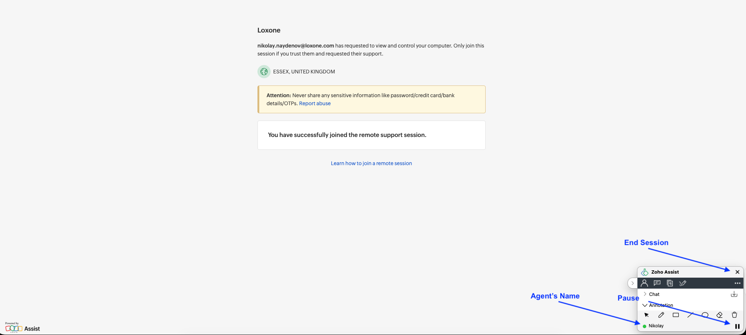746x335 pixels.
Task: Open the three-dot more options menu
Action: click(x=737, y=283)
